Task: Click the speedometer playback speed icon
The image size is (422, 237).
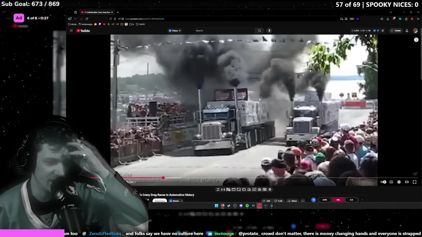Action: (249, 190)
